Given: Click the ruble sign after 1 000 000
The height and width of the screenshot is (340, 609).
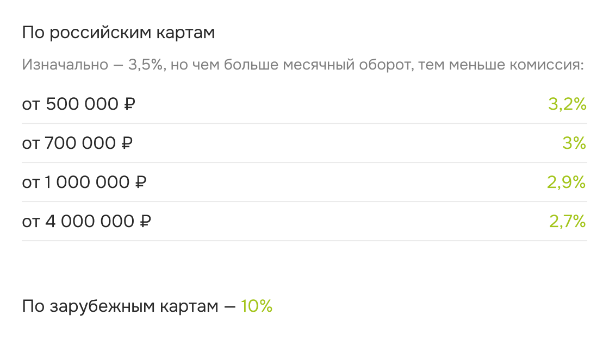Looking at the screenshot, I should [140, 182].
